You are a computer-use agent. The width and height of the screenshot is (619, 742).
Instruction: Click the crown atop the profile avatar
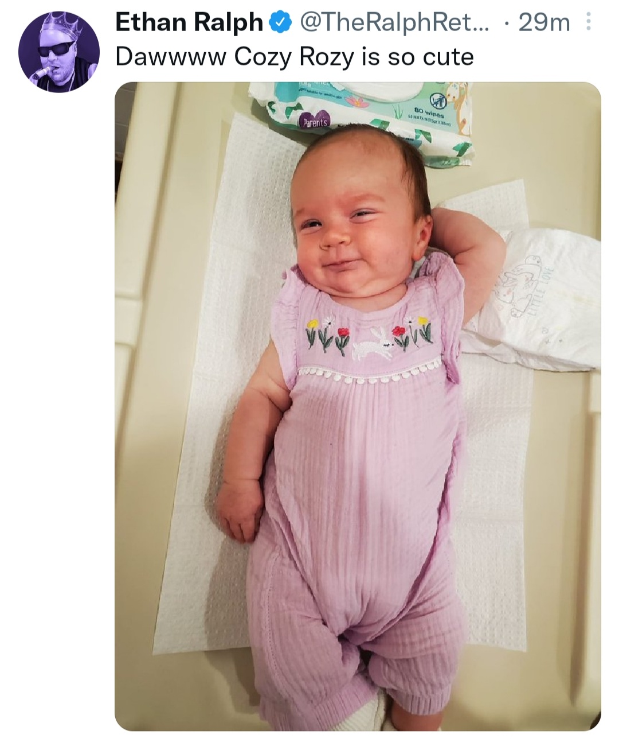click(61, 27)
